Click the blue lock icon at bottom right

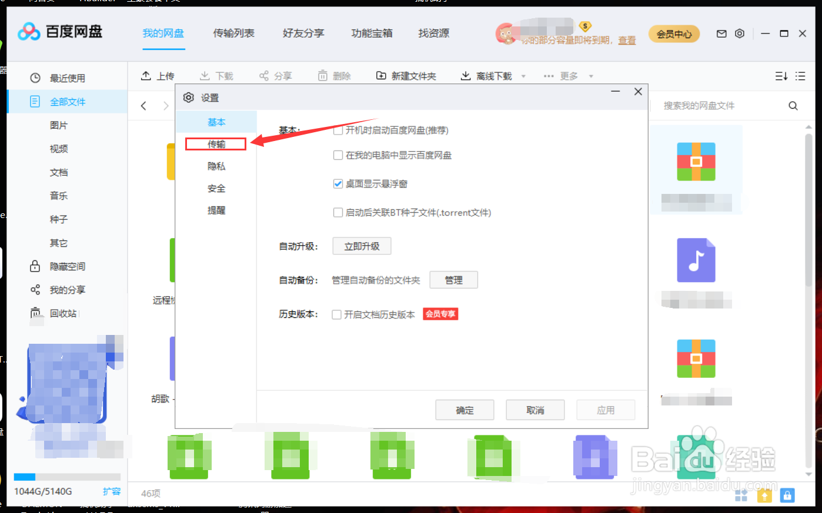[787, 495]
